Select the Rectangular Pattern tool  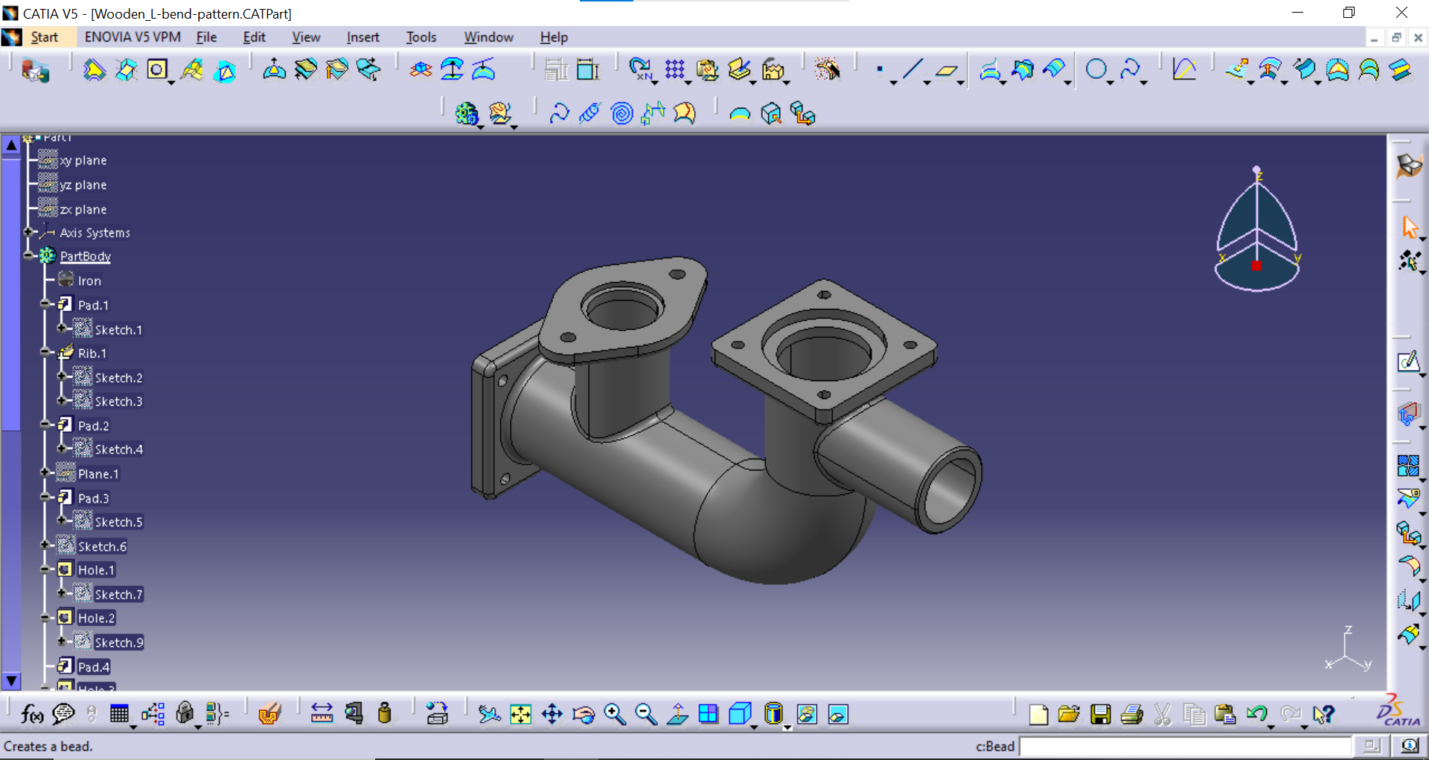(675, 70)
